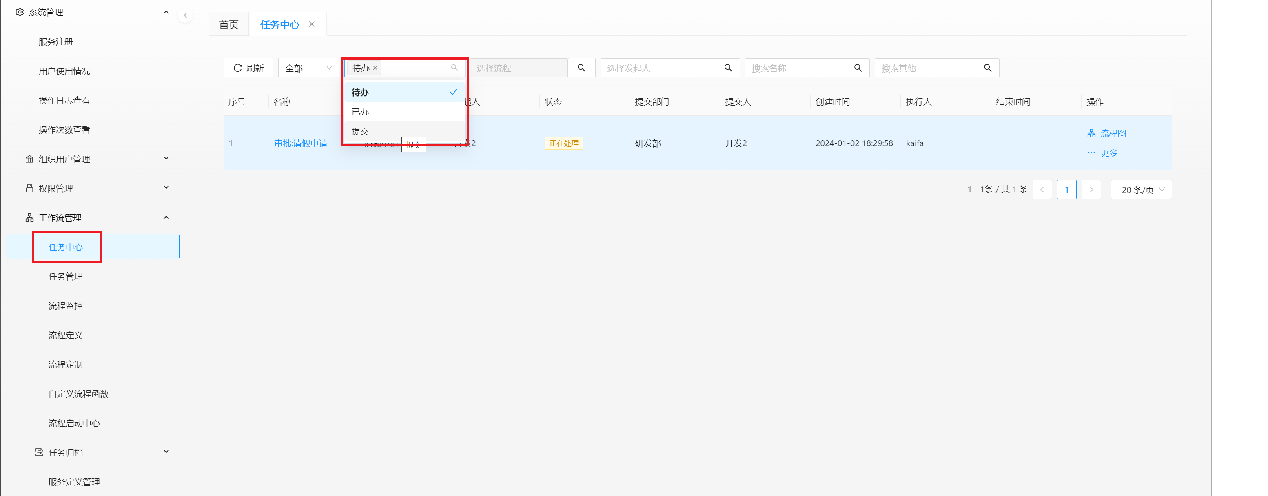
Task: Open 流程启动中心 in sidebar
Action: (74, 423)
